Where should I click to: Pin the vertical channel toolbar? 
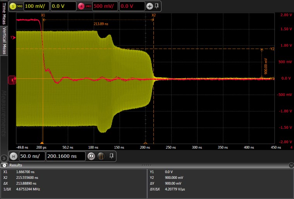(156, 6)
